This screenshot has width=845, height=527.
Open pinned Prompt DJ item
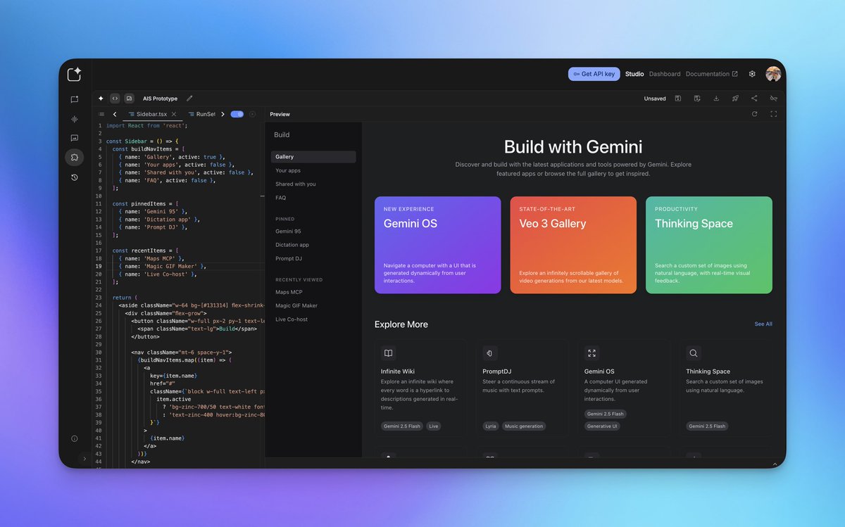pos(287,259)
